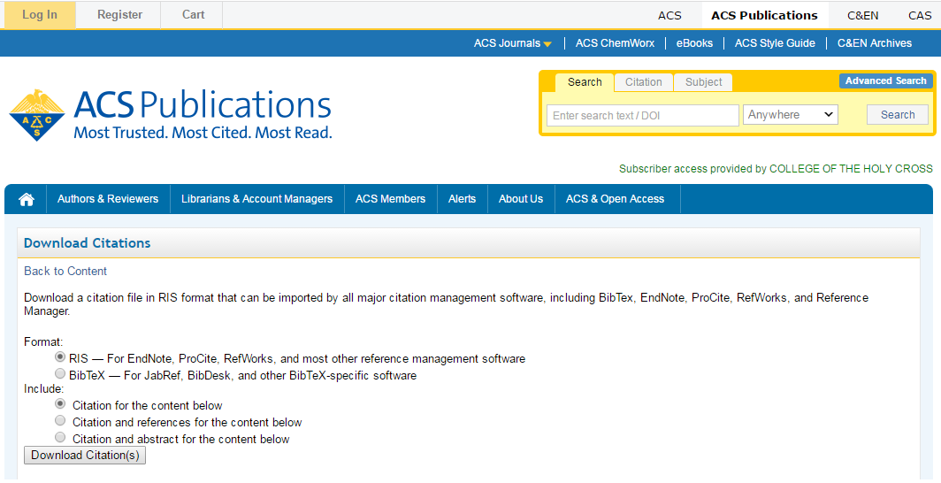The image size is (941, 483).
Task: Select Citation and references radio option
Action: click(60, 420)
